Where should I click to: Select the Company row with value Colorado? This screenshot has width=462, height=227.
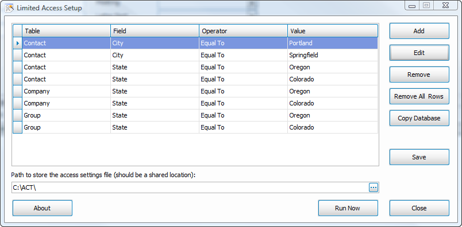coord(195,103)
